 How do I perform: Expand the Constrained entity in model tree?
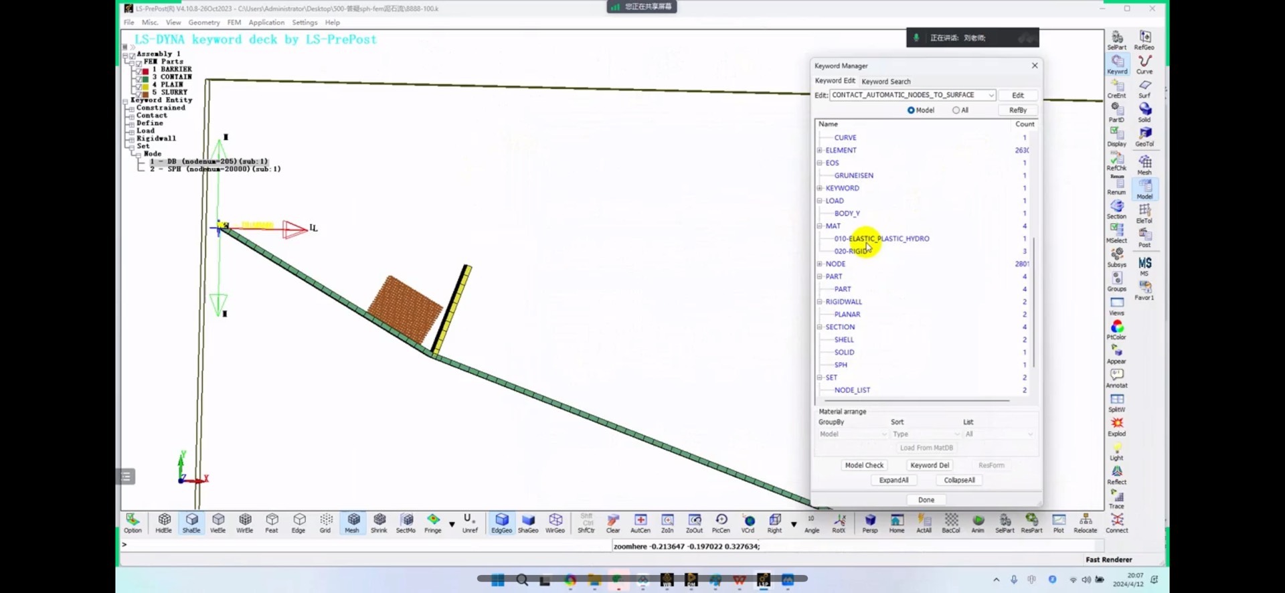131,108
